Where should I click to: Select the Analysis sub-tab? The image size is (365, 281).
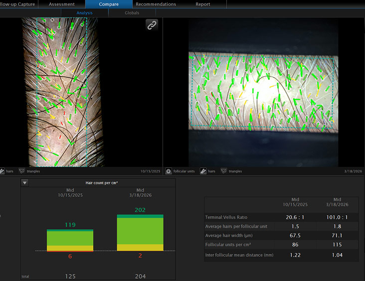click(84, 13)
